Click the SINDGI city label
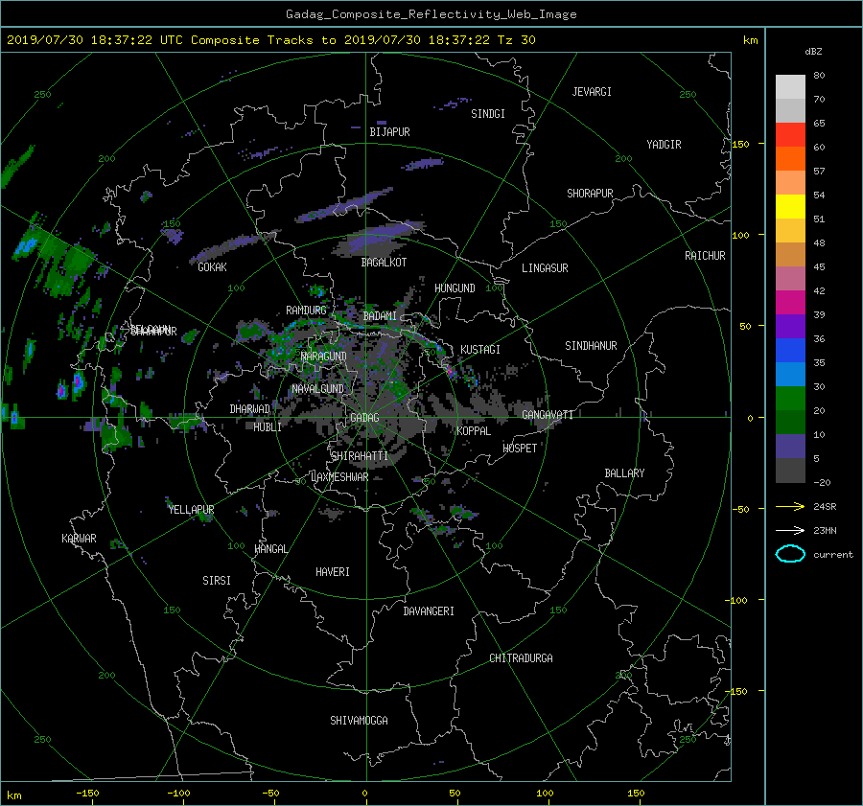This screenshot has height=806, width=863. pyautogui.click(x=488, y=114)
